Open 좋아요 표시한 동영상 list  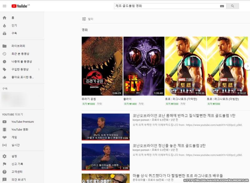(x=22, y=77)
